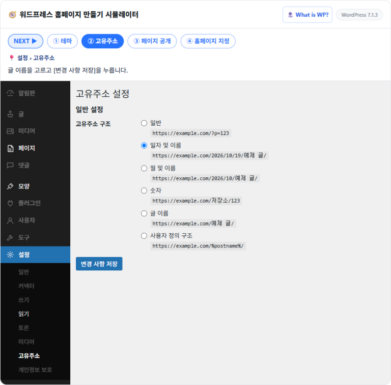
Task: Select 사용자 정의 구조 radio option
Action: tap(144, 236)
